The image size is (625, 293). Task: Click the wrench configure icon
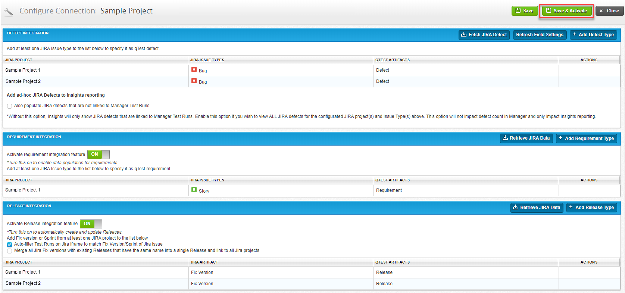(9, 12)
